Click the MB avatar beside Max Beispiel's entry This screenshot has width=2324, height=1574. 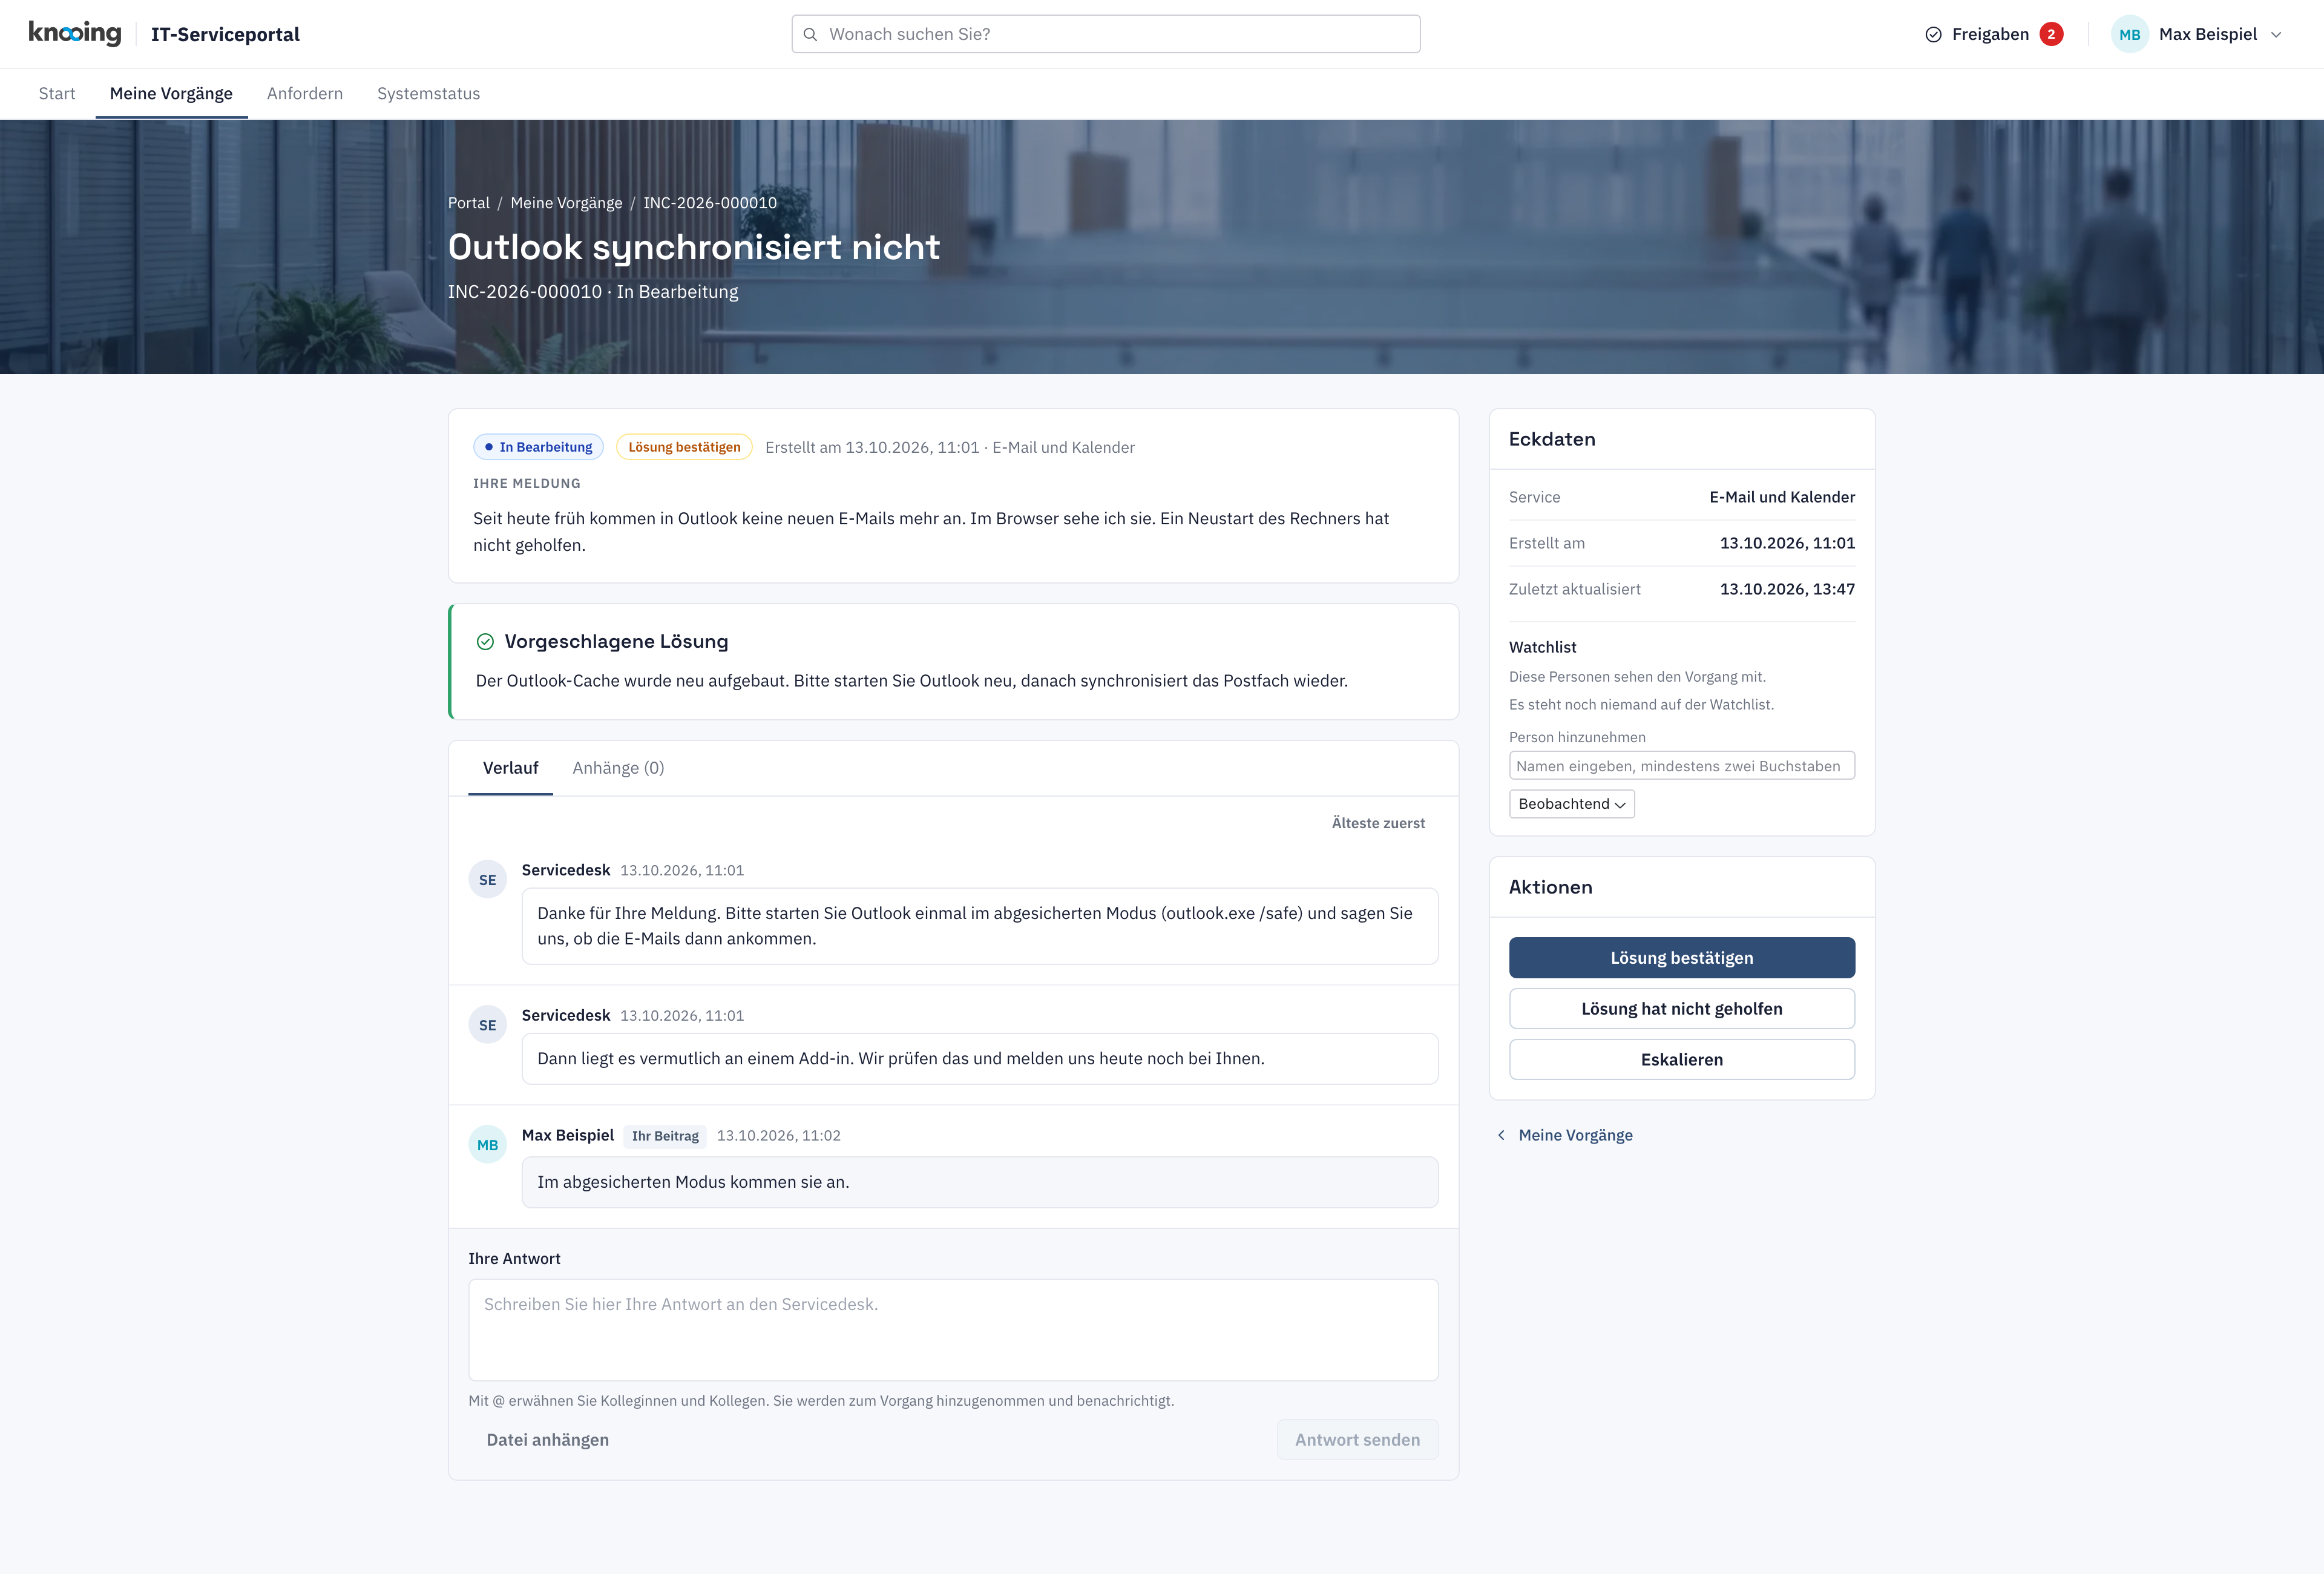(487, 1144)
